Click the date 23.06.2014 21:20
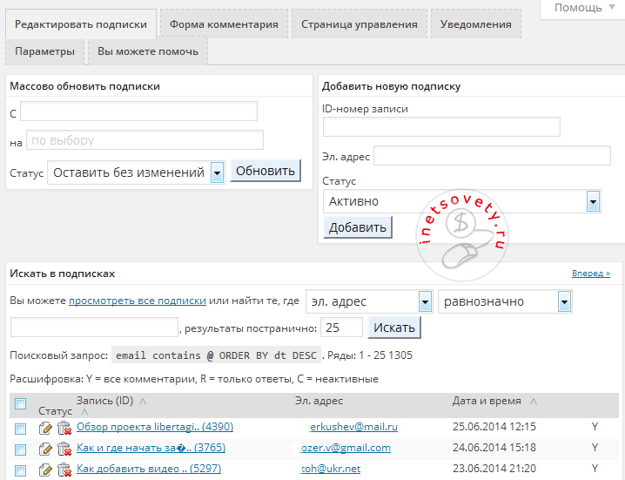 [x=494, y=469]
